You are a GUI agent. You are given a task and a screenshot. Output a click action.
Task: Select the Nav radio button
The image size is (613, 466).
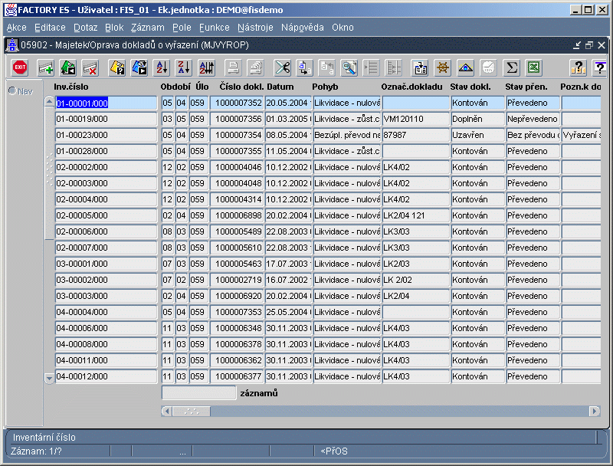click(12, 90)
